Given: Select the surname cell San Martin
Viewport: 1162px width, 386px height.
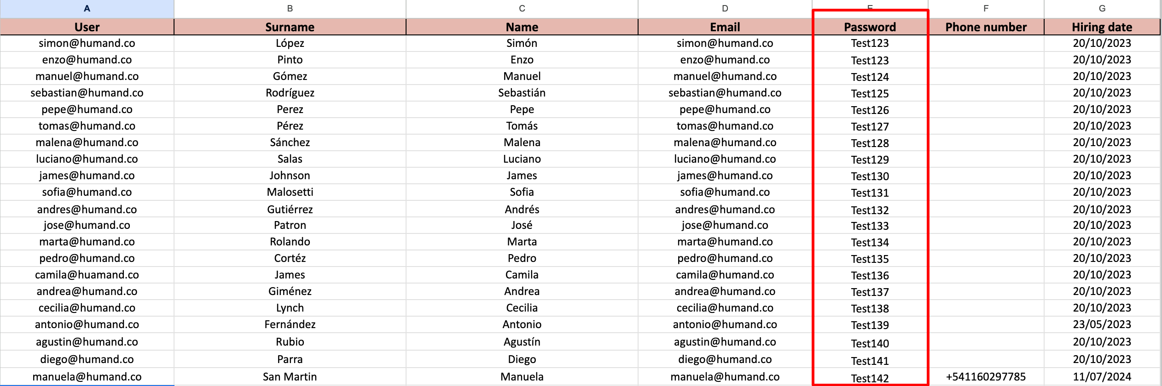Looking at the screenshot, I should click(290, 377).
